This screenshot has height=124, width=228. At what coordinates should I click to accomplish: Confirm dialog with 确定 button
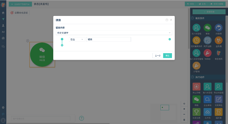tap(168, 56)
